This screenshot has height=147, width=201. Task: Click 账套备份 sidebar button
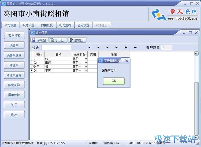(14, 85)
